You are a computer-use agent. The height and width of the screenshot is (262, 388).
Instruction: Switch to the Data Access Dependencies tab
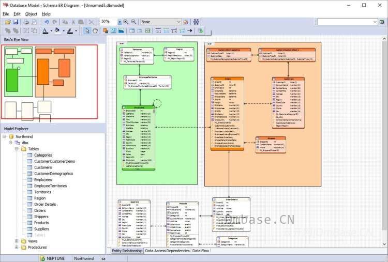click(x=167, y=251)
